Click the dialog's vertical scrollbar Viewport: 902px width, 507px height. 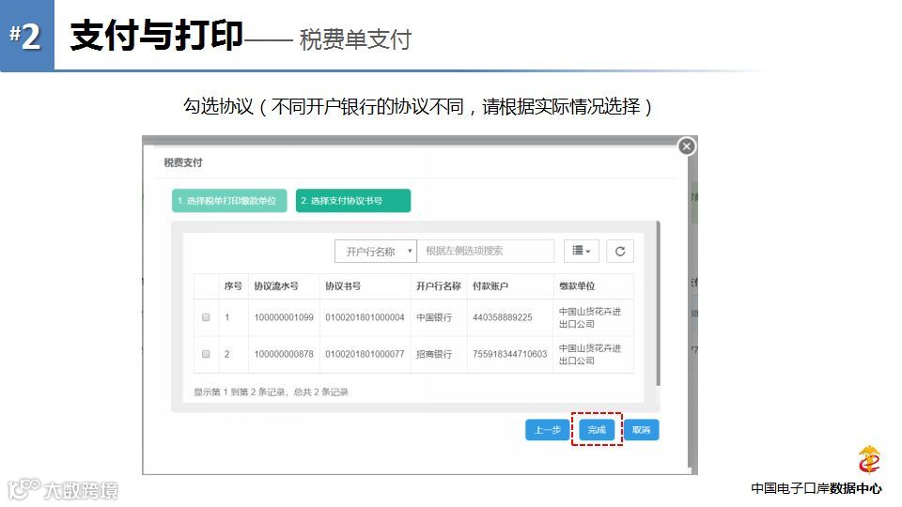658,304
